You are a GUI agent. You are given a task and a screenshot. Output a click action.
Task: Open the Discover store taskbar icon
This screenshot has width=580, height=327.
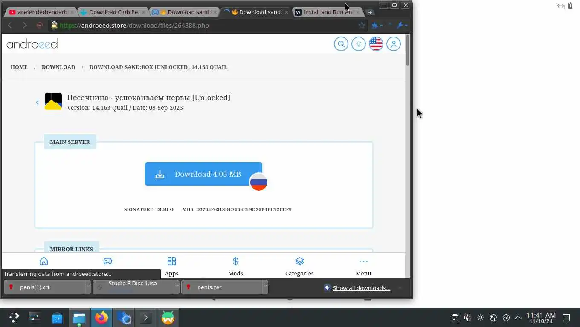(x=57, y=317)
